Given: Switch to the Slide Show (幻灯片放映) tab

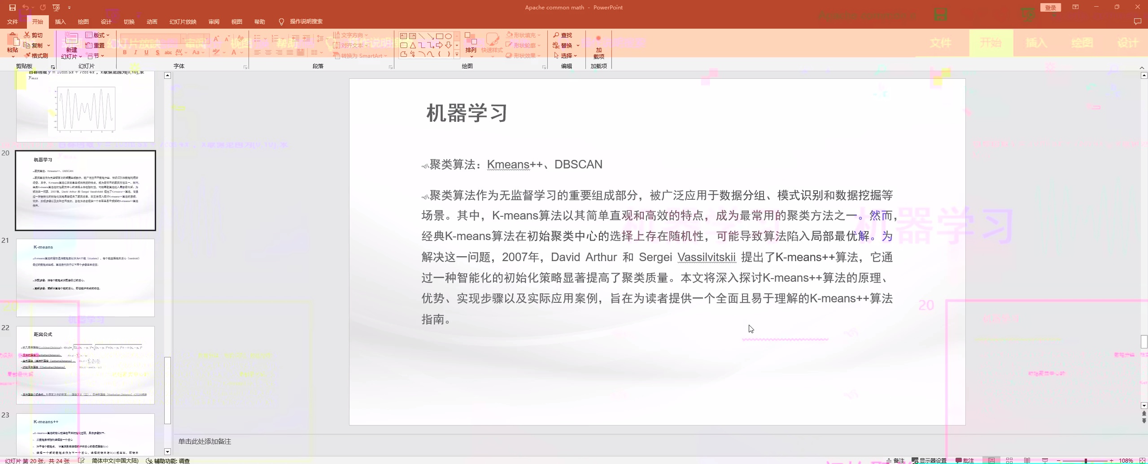Looking at the screenshot, I should coord(183,21).
